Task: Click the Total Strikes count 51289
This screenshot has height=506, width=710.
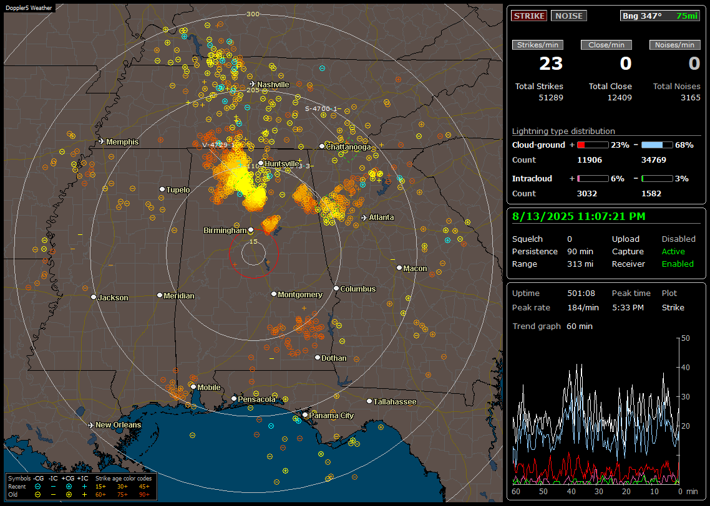Action: point(551,98)
